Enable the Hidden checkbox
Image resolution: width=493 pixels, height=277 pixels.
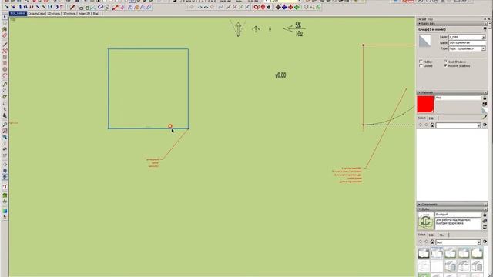click(421, 62)
